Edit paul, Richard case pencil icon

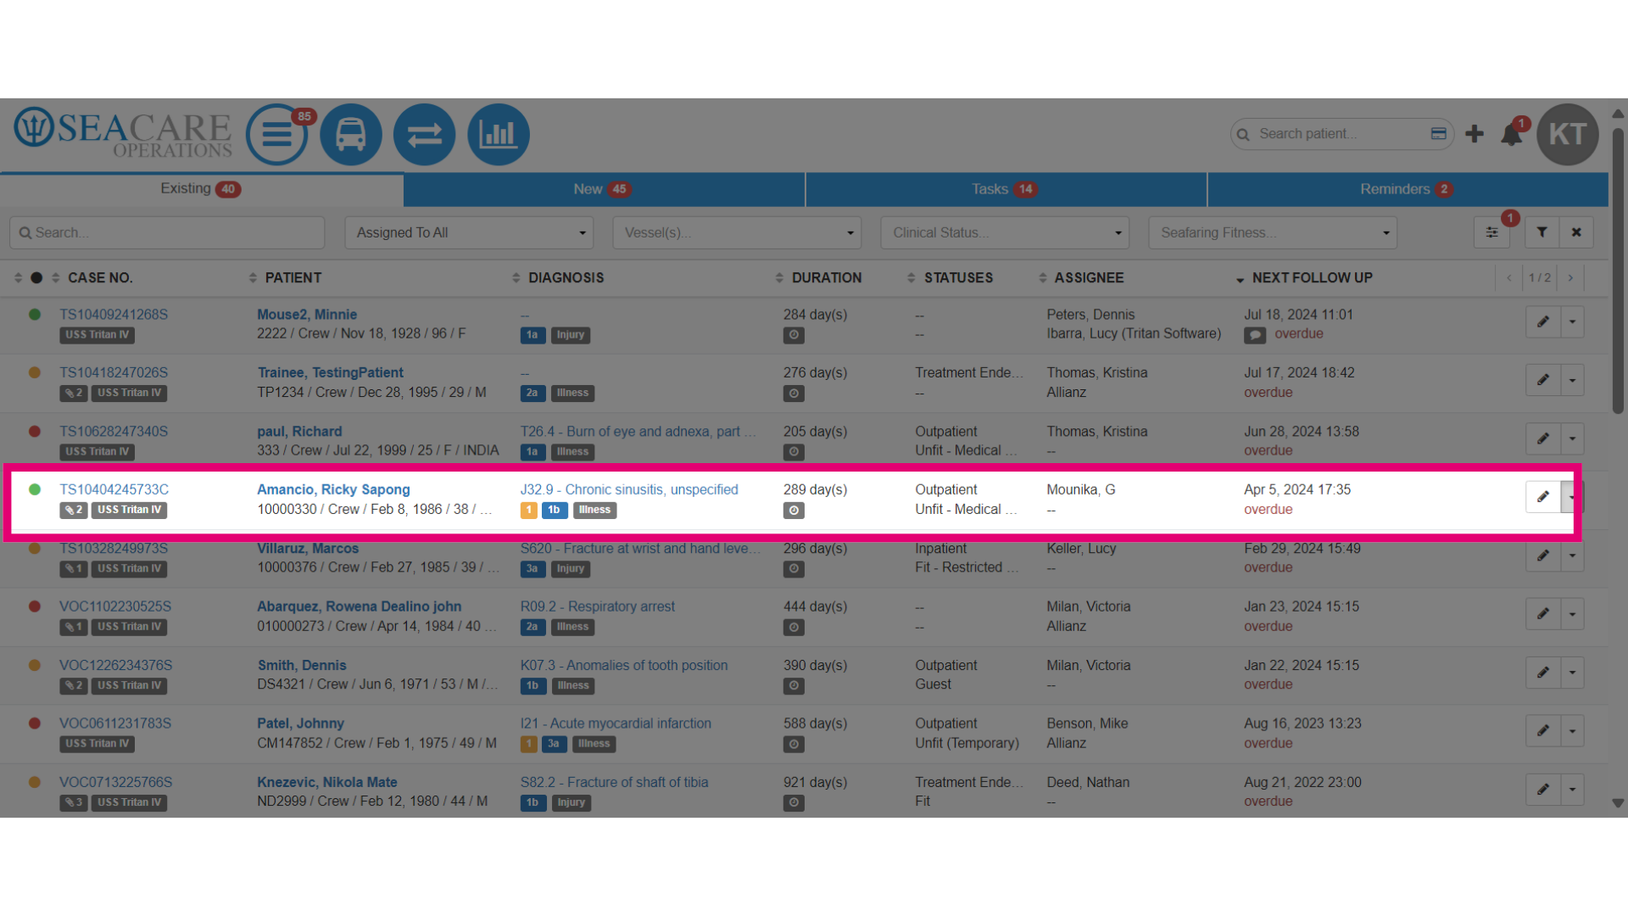(1543, 438)
